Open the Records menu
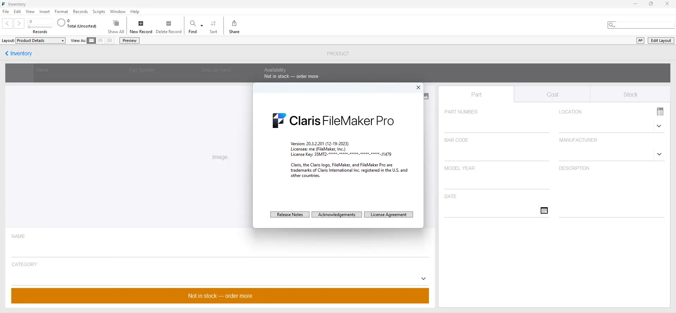The height and width of the screenshot is (313, 676). pyautogui.click(x=80, y=12)
